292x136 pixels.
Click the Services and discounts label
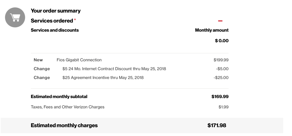tap(55, 30)
